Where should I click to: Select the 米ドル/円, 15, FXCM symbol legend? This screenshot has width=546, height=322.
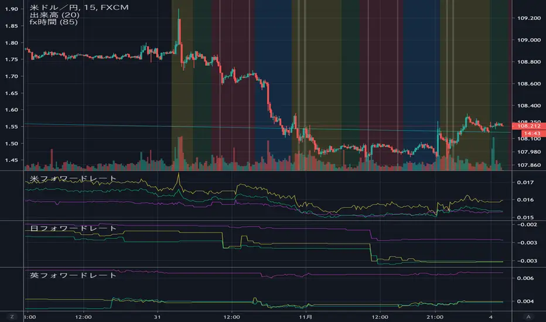point(79,7)
